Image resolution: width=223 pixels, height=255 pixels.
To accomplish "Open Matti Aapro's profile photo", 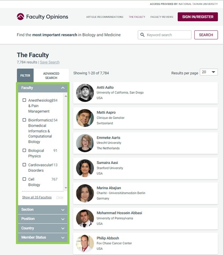I will pos(85,118).
